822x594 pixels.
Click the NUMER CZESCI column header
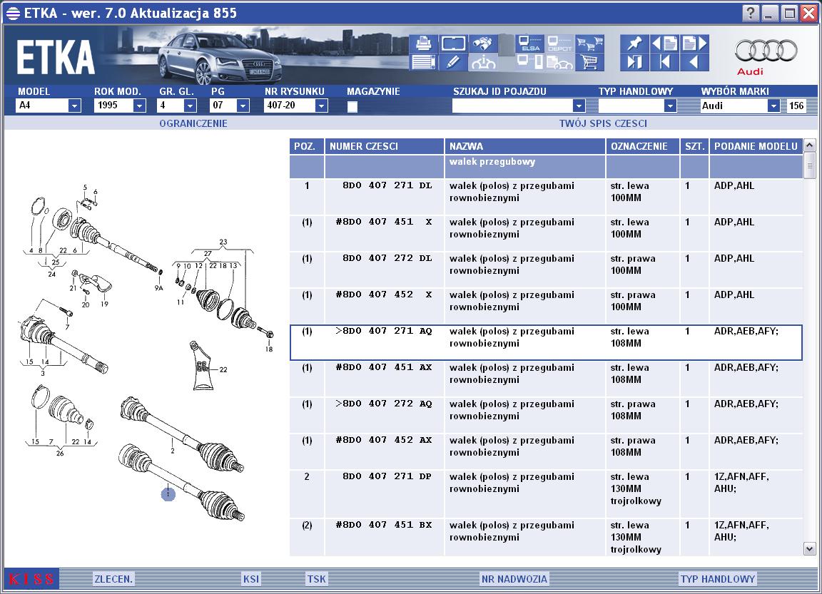385,146
